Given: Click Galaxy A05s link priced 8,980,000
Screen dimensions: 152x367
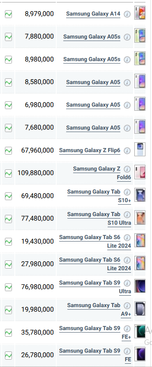Looking at the screenshot, I should pyautogui.click(x=92, y=59).
